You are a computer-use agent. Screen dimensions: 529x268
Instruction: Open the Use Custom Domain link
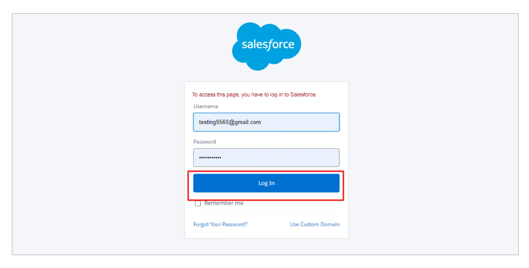click(314, 224)
